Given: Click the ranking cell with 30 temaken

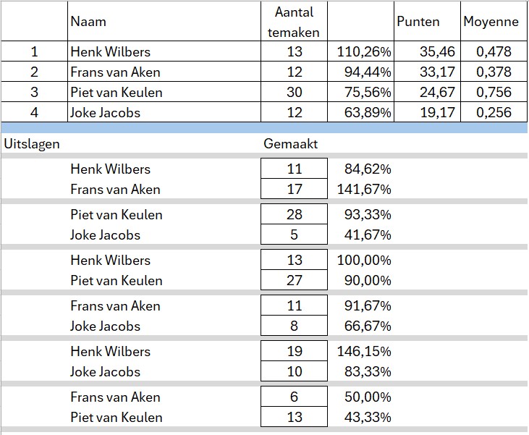Looking at the screenshot, I should [x=294, y=92].
